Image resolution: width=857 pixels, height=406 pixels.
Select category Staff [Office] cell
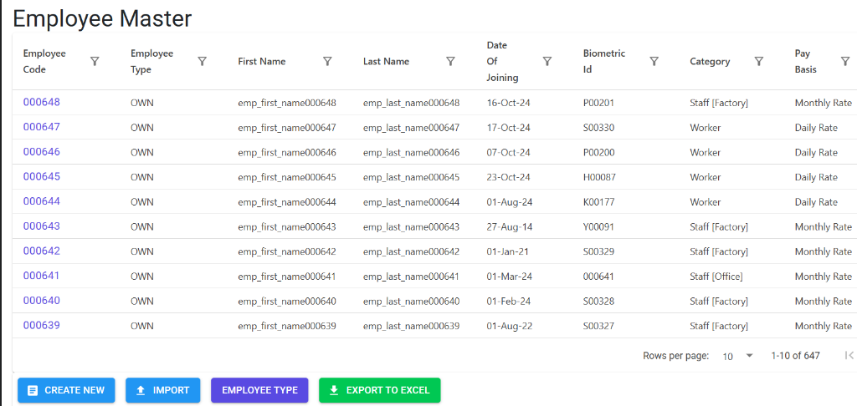click(x=716, y=277)
